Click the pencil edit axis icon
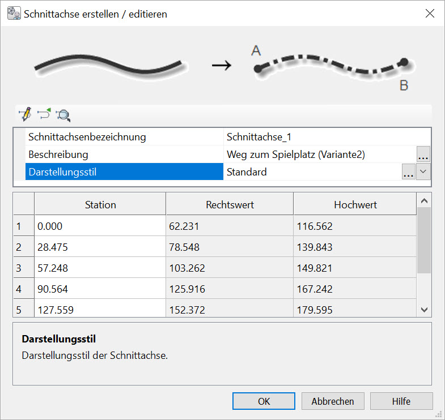Image resolution: width=445 pixels, height=420 pixels. tap(24, 114)
